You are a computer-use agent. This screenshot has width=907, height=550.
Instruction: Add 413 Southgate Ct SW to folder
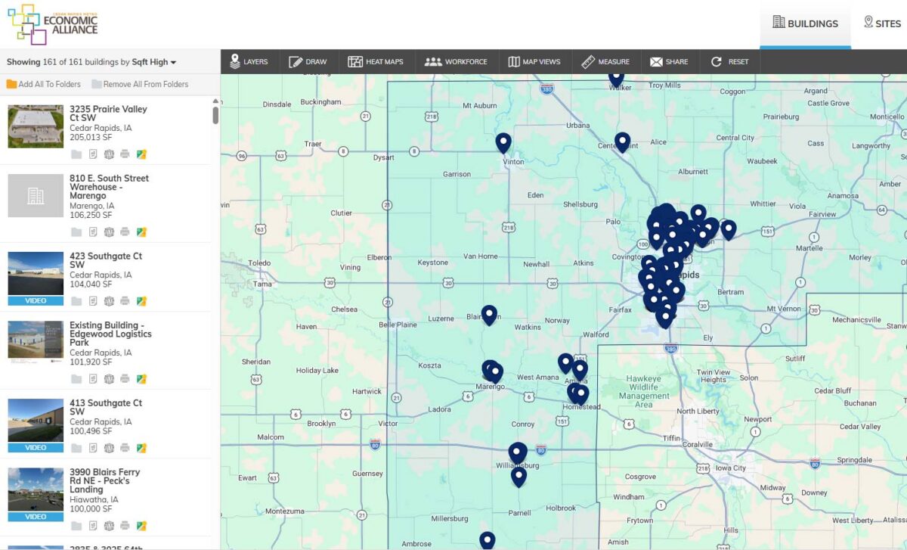pyautogui.click(x=76, y=448)
